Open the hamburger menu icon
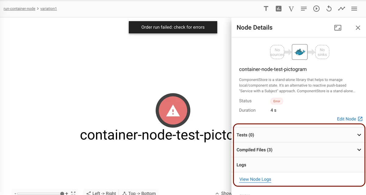Image resolution: width=366 pixels, height=195 pixels. click(354, 9)
